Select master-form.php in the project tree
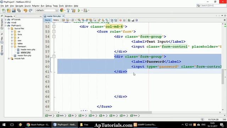This screenshot has width=227, height=128. click(24, 55)
